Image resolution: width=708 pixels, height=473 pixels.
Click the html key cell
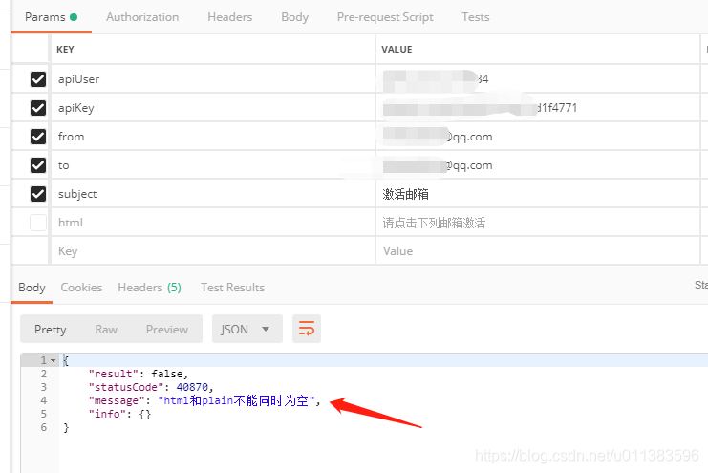tap(213, 223)
